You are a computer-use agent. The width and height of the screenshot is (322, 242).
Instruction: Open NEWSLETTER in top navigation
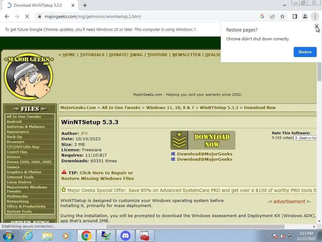[186, 55]
